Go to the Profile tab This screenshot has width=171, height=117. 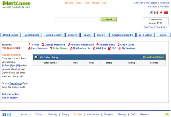pyautogui.click(x=35, y=45)
